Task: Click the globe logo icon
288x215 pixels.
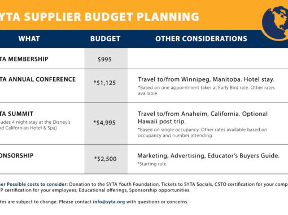Action: pos(275,23)
